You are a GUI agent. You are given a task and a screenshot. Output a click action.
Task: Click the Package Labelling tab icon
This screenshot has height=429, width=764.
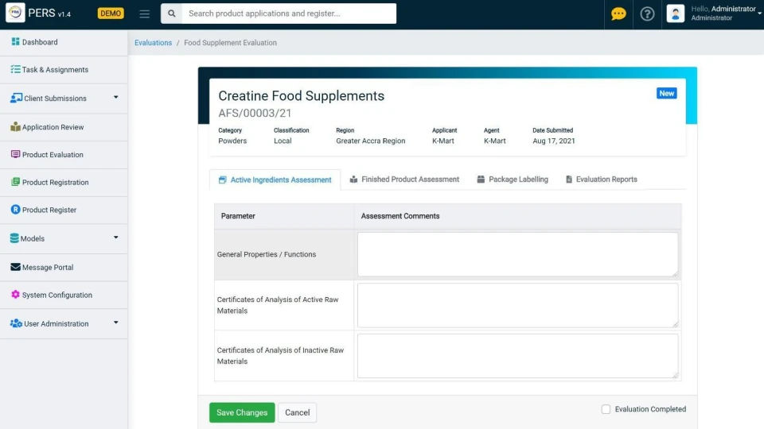tap(481, 180)
